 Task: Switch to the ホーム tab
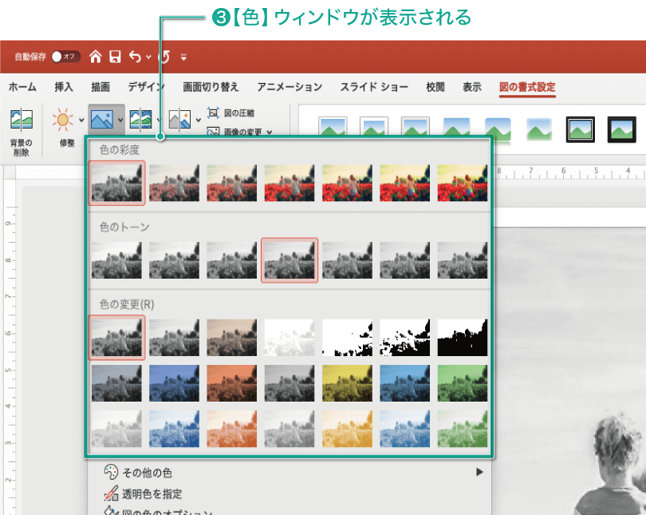coord(22,87)
